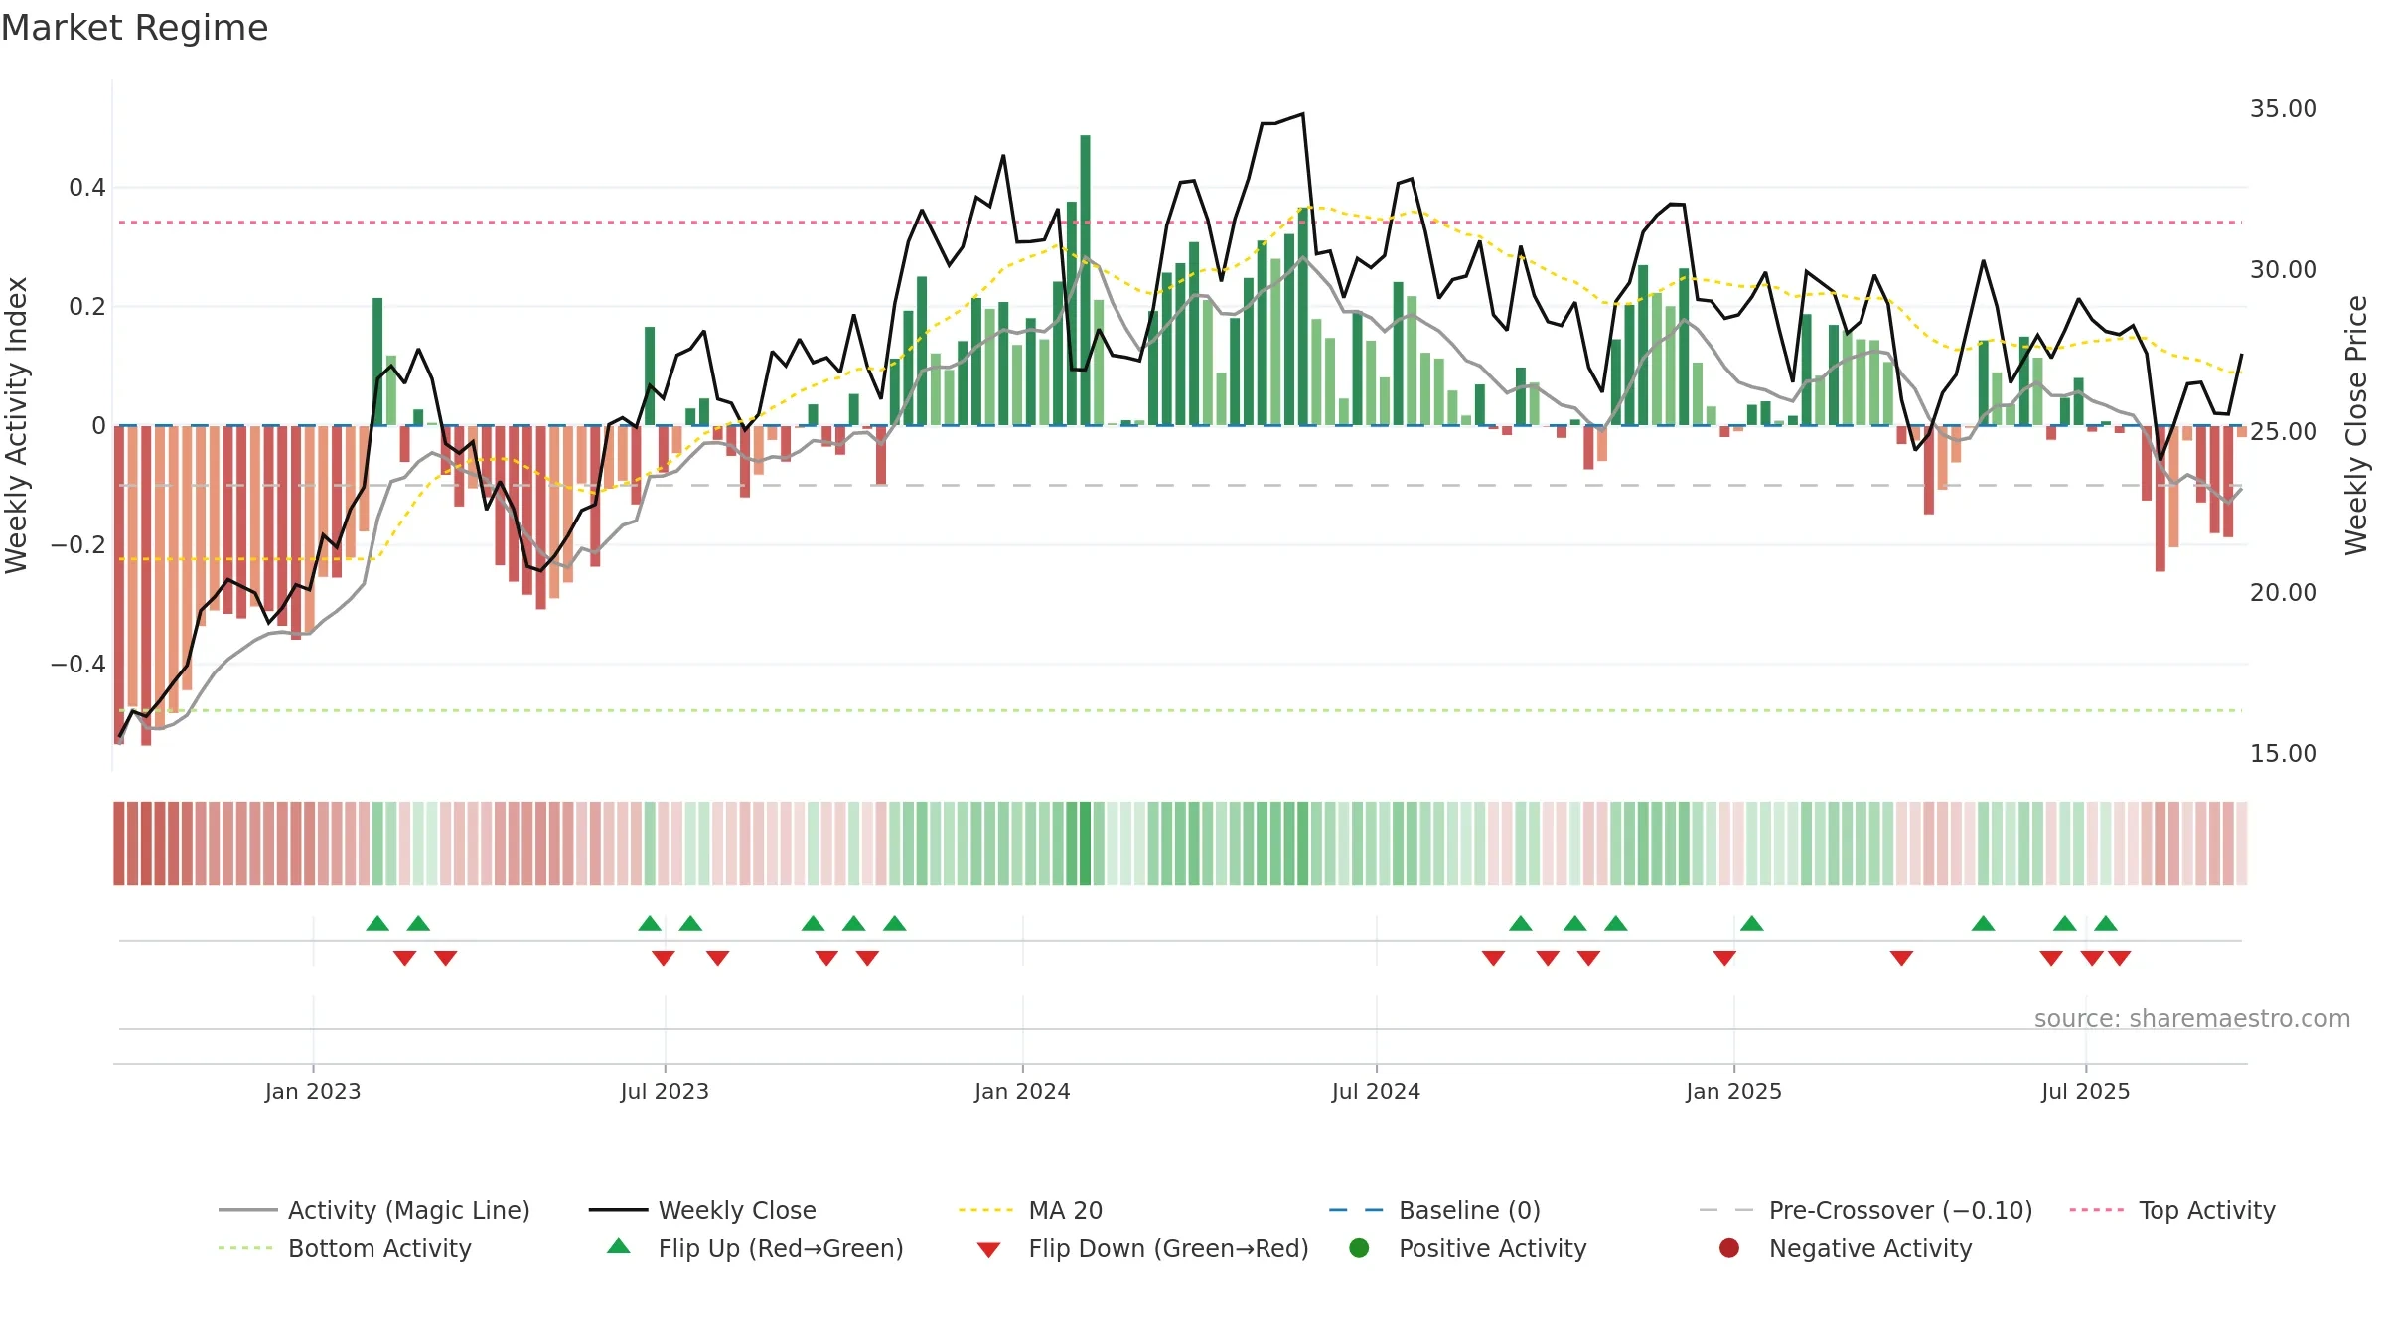
Task: Click the 20.00 price tick label
Action: 2283,592
